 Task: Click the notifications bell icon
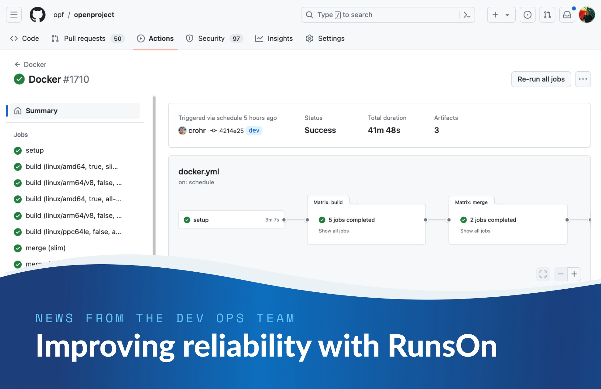point(567,15)
